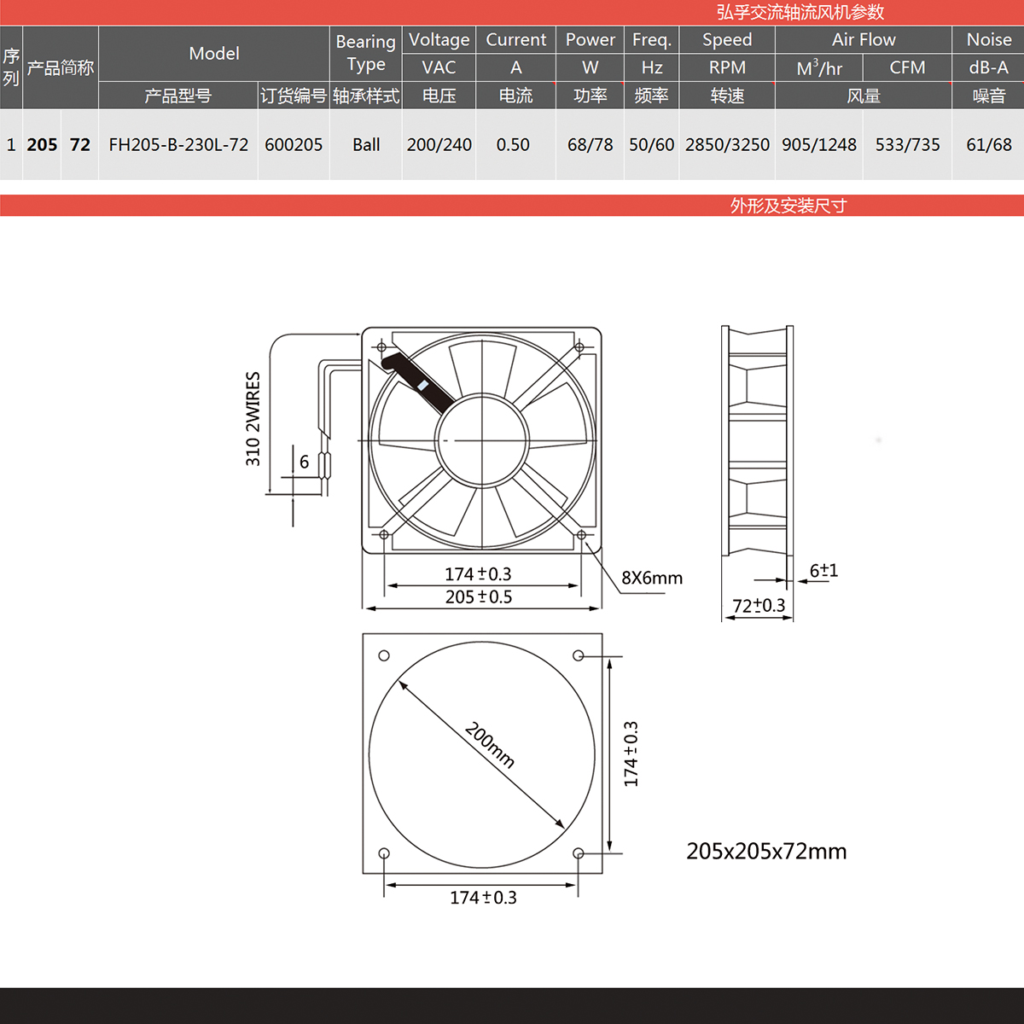
Task: Click current value '0.50'
Action: 513,145
